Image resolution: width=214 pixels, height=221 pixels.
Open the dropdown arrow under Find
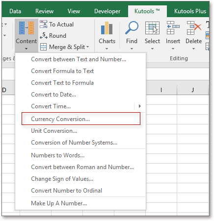[132, 49]
